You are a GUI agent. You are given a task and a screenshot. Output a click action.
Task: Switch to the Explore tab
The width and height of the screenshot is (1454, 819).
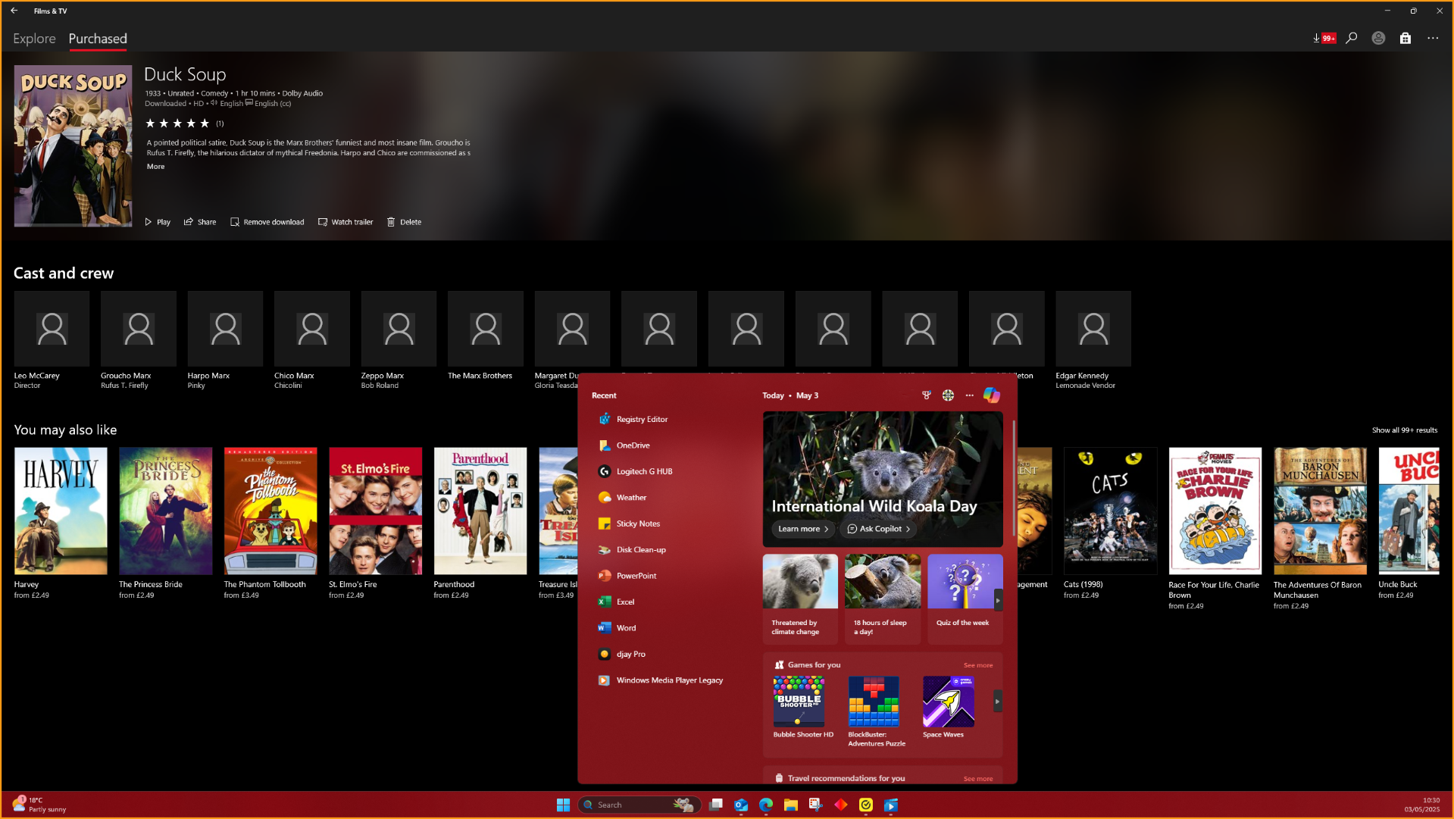[x=34, y=39]
